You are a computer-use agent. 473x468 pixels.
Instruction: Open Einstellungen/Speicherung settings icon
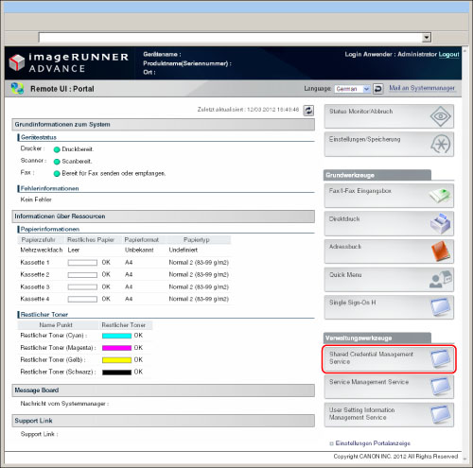[x=441, y=145]
